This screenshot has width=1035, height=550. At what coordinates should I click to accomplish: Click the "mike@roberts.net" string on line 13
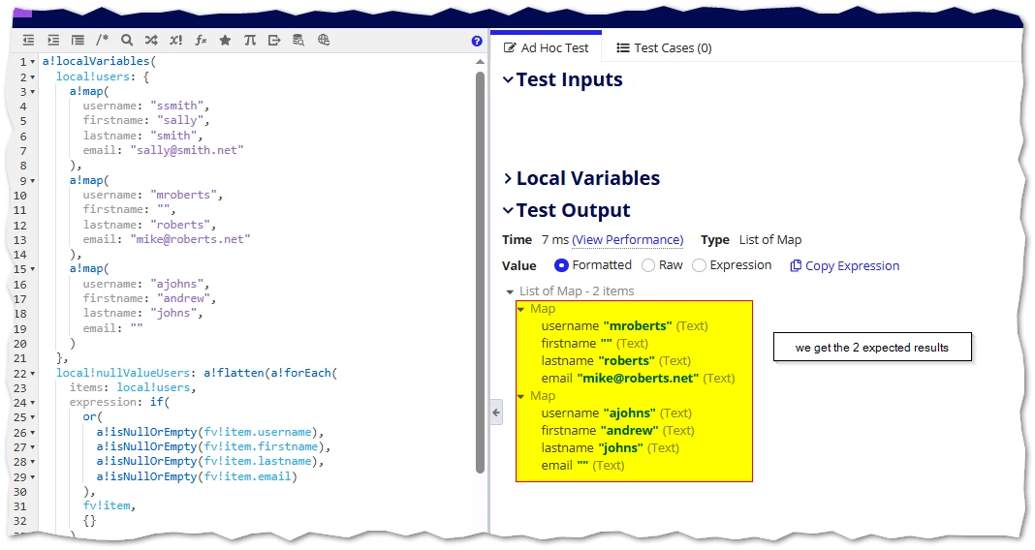(x=190, y=239)
